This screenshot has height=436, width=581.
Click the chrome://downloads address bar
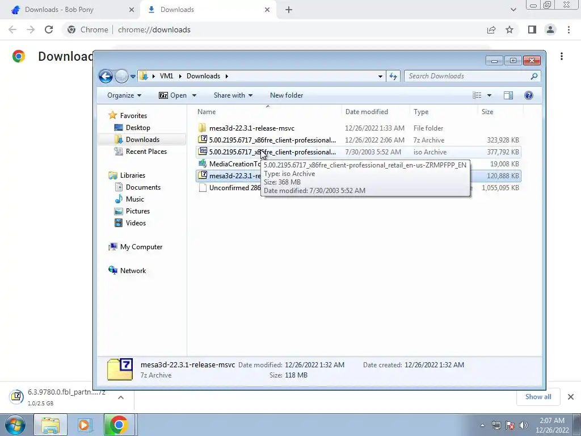[273, 30]
